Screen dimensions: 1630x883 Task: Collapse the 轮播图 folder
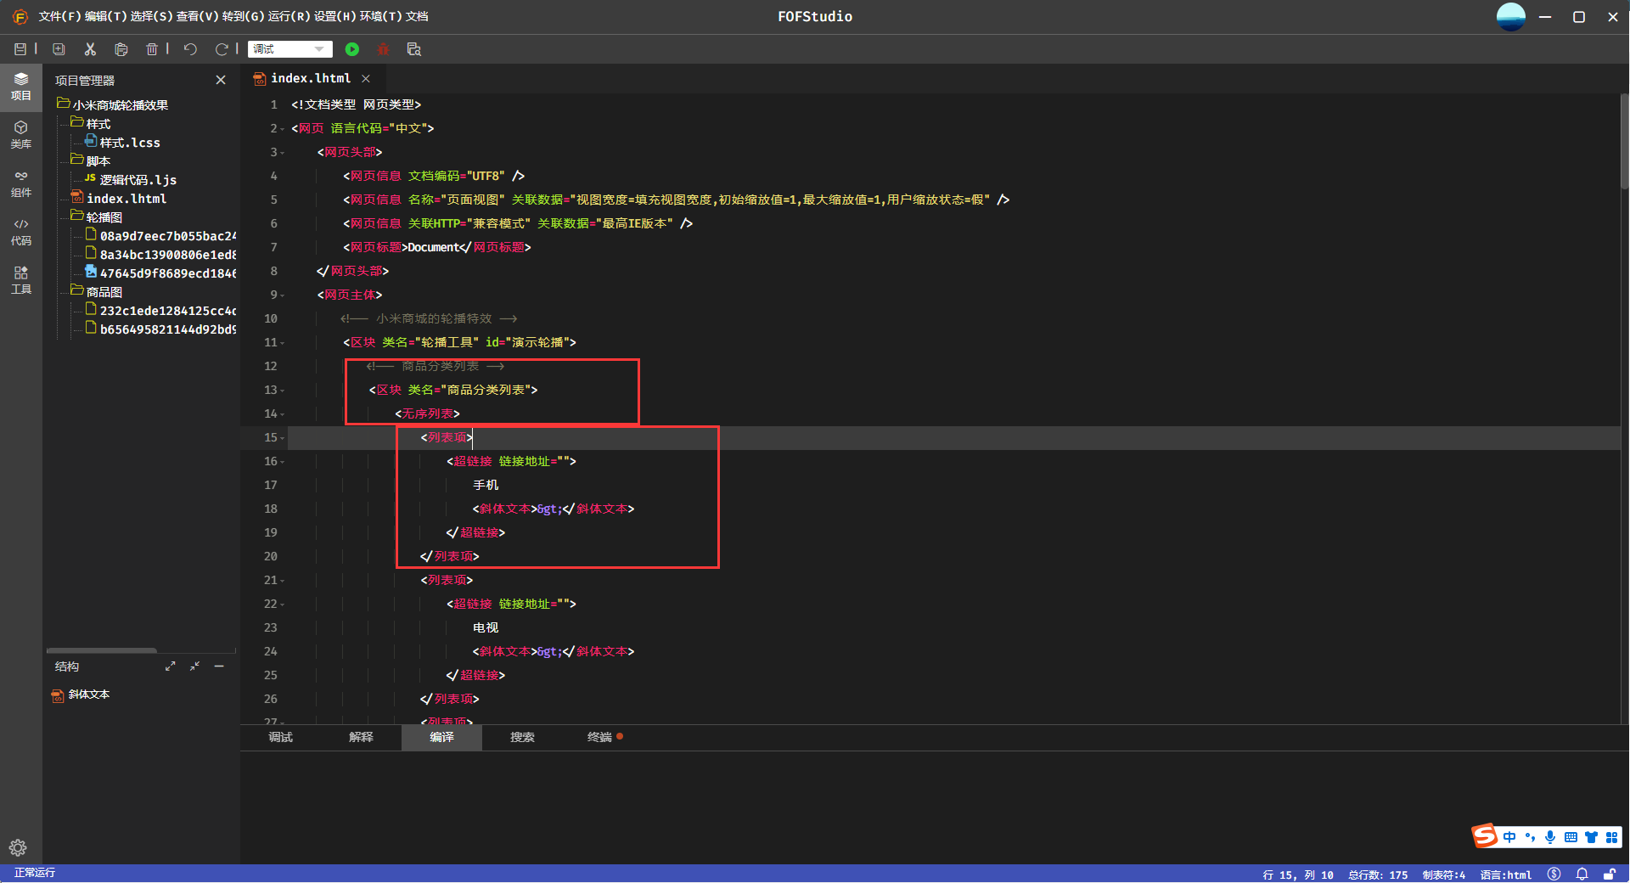pyautogui.click(x=76, y=216)
